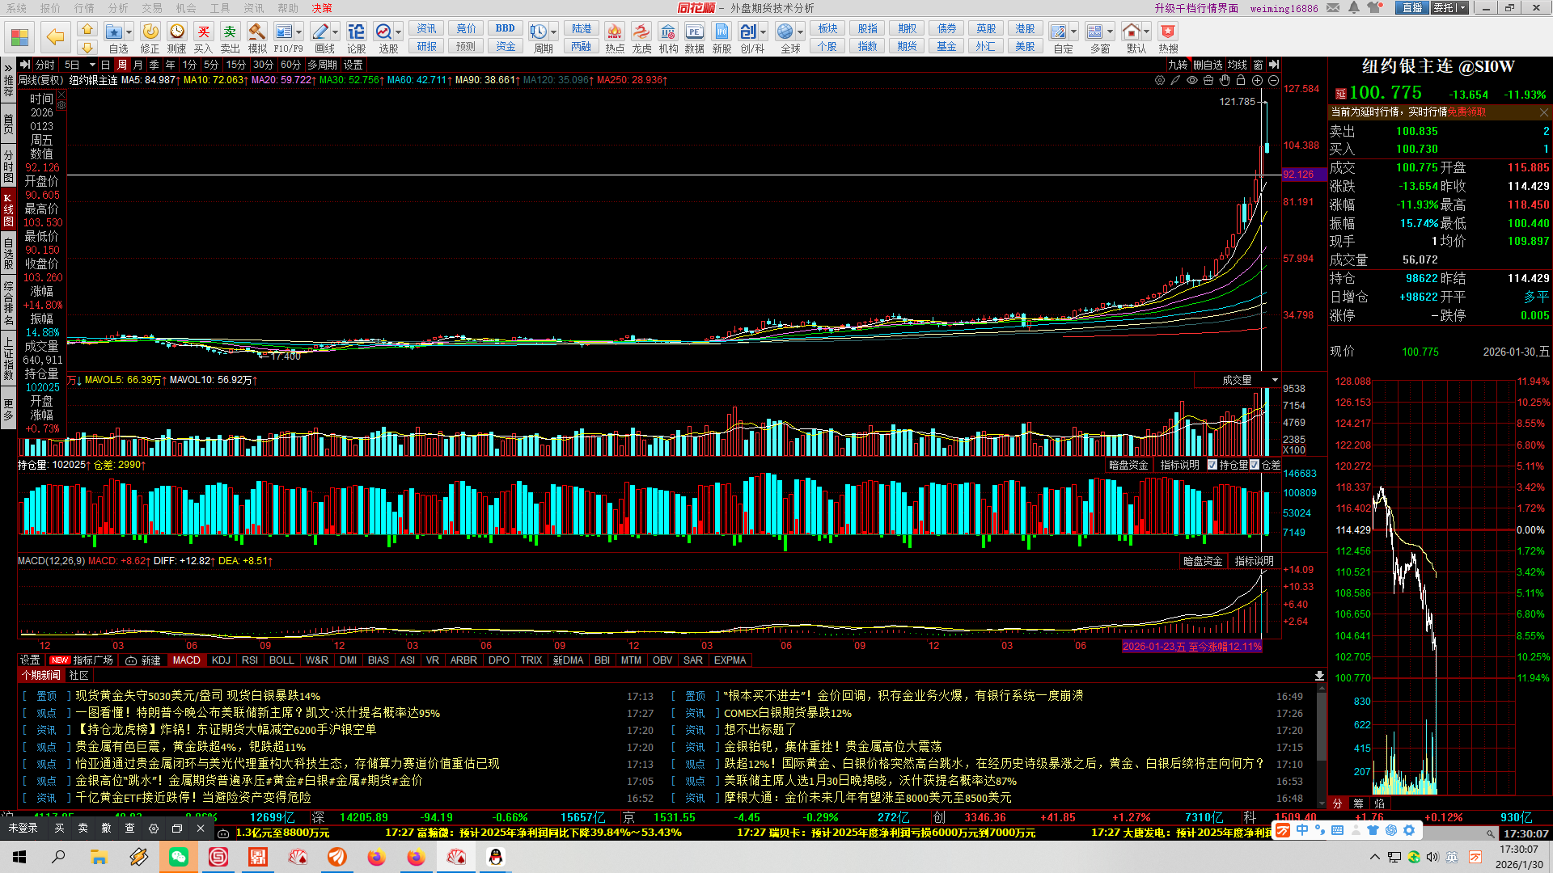Viewport: 1553px width, 873px height.
Task: Open the 热点 hot topics icon
Action: 614,33
